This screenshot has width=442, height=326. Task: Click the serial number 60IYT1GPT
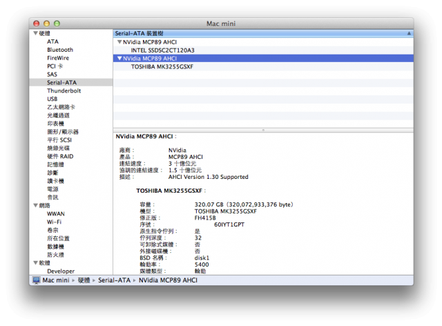click(x=229, y=224)
